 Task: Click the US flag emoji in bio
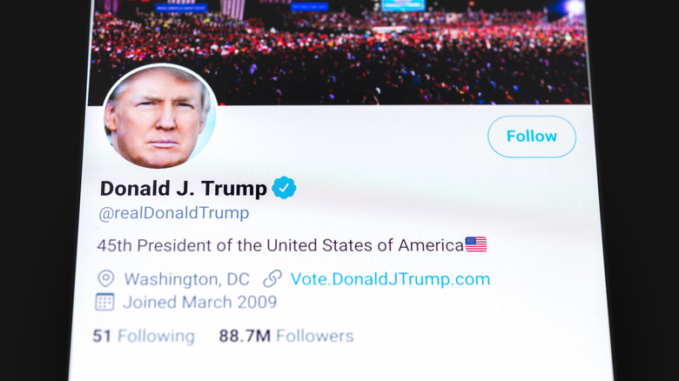point(476,244)
